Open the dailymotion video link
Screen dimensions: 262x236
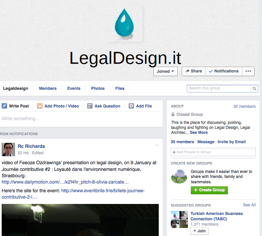point(65,182)
